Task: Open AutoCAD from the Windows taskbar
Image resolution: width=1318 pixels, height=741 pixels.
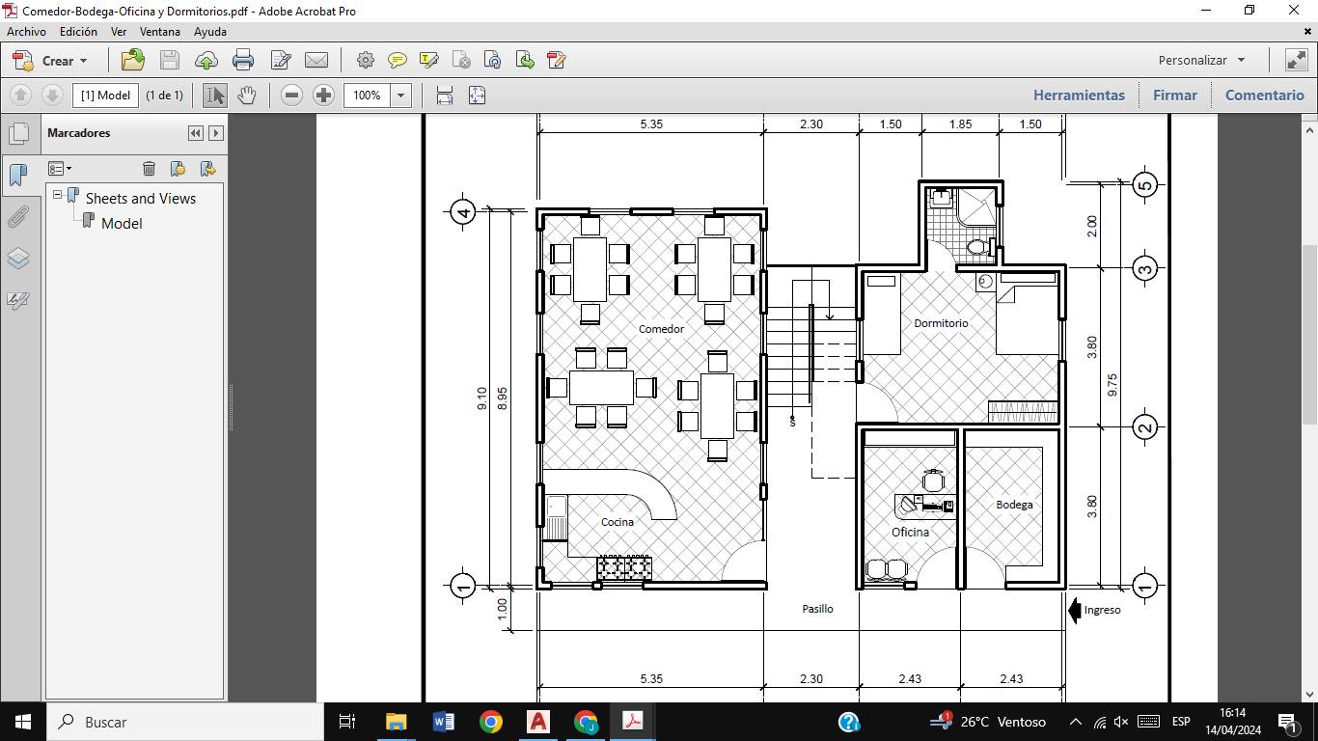Action: click(x=538, y=722)
